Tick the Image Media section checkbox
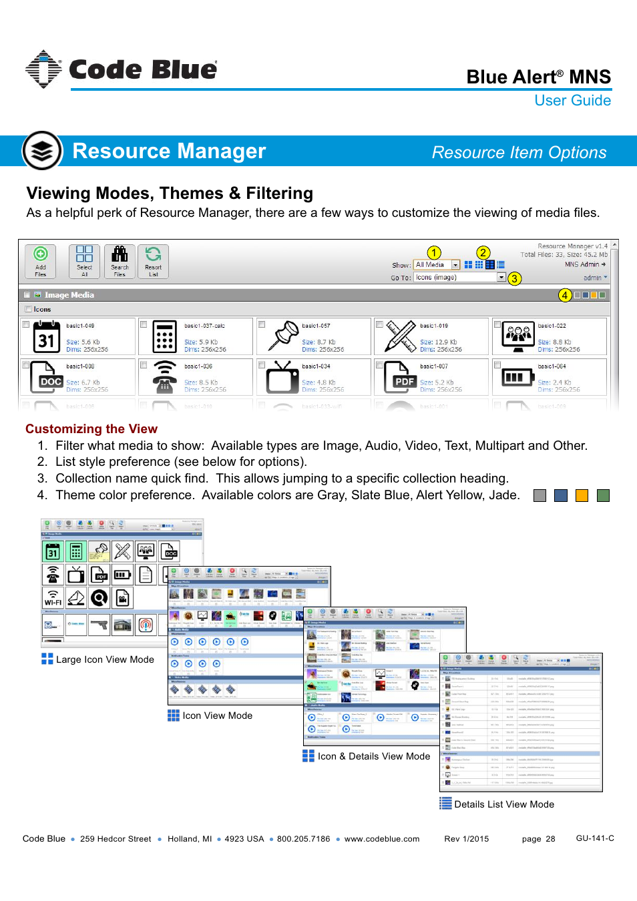The image size is (637, 901). click(27, 295)
